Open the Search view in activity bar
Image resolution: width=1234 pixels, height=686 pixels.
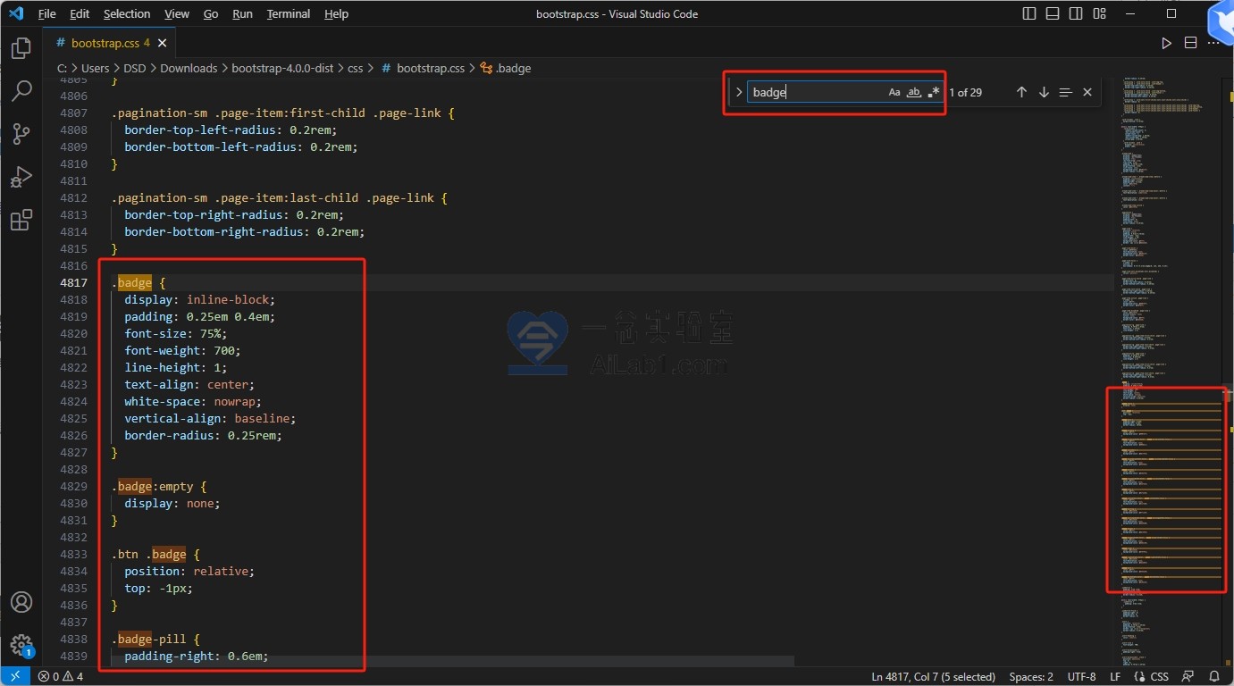click(21, 90)
